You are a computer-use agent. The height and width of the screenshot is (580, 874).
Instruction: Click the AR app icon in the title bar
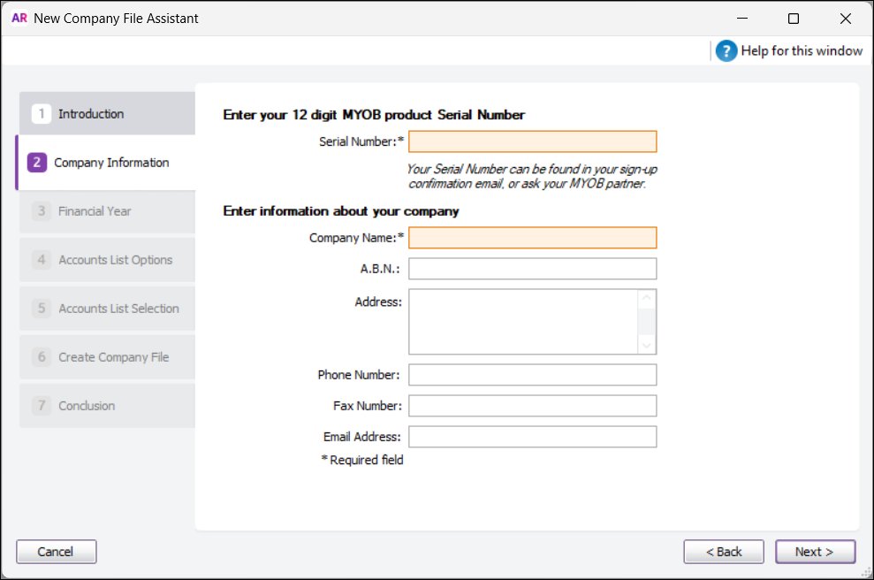click(x=19, y=18)
